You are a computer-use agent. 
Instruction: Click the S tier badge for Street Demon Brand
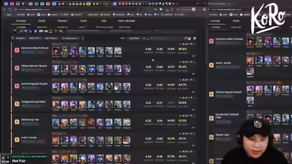17,68
